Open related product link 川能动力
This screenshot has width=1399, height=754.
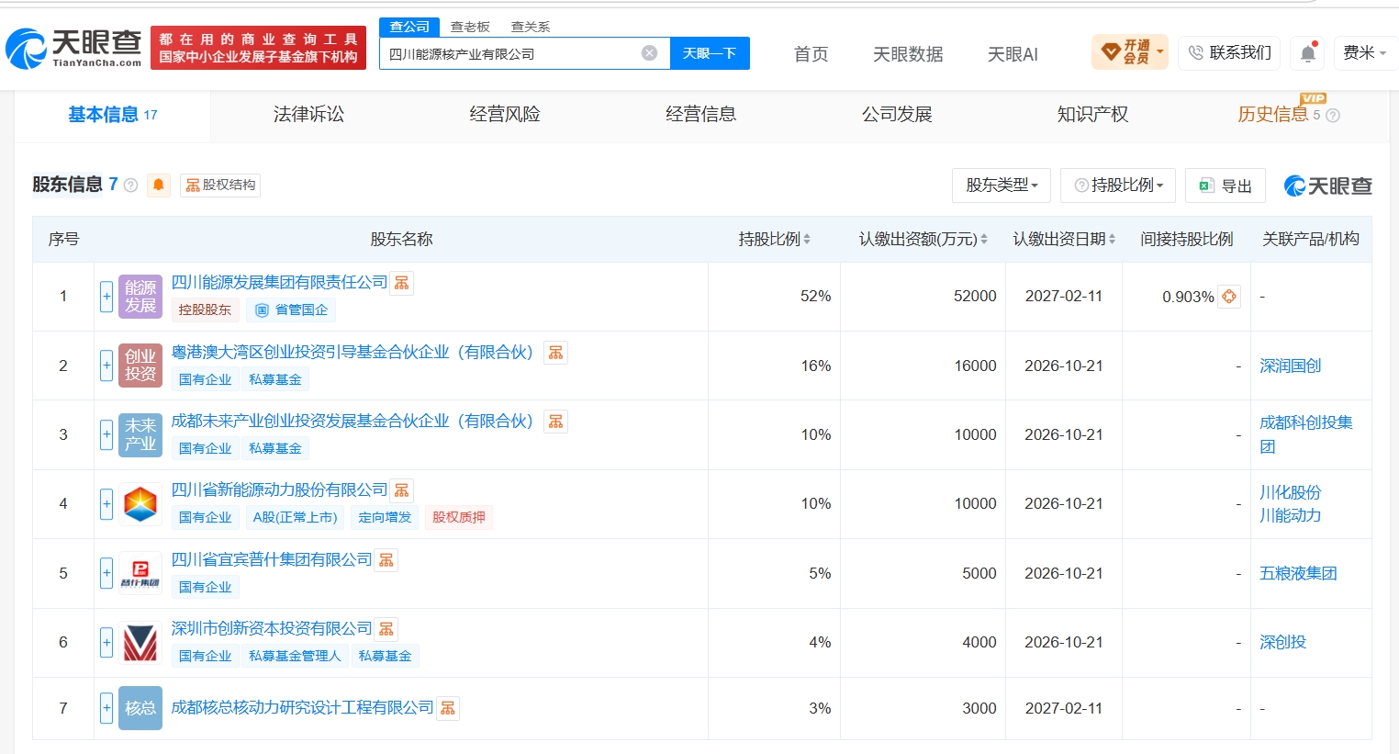[x=1290, y=516]
